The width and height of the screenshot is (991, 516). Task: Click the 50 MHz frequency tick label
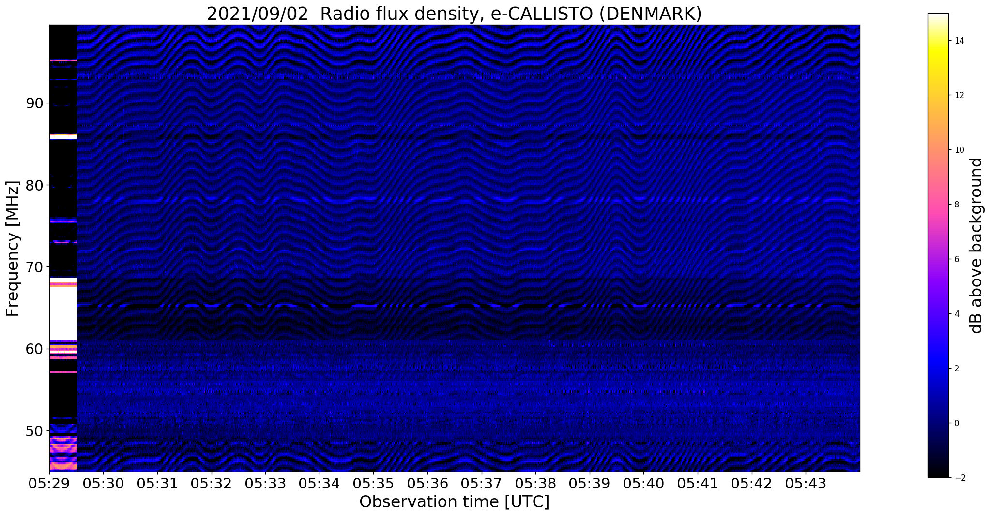click(x=35, y=430)
